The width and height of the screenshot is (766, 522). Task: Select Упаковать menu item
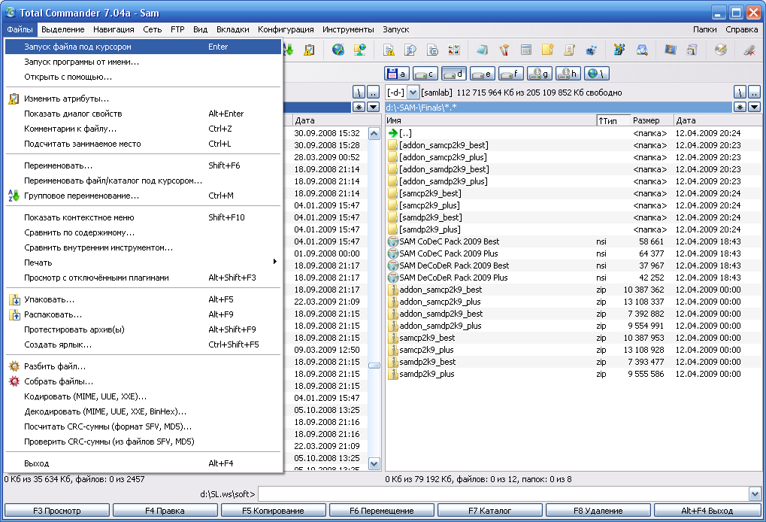[x=143, y=299]
